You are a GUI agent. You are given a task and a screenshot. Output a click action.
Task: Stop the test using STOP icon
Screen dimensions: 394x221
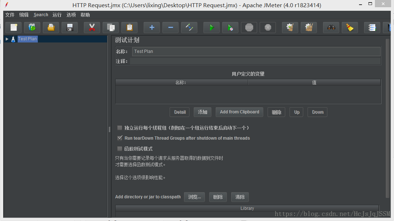pyautogui.click(x=249, y=27)
